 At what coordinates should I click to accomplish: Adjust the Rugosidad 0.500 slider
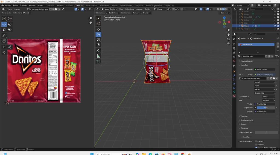coord(266,108)
